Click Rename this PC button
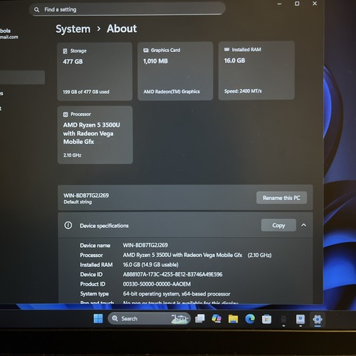 pos(281,198)
